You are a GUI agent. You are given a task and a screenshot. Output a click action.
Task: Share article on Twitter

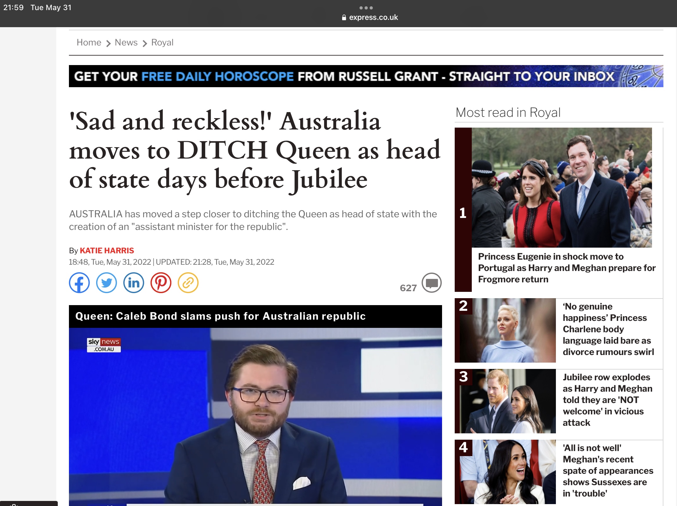point(107,283)
